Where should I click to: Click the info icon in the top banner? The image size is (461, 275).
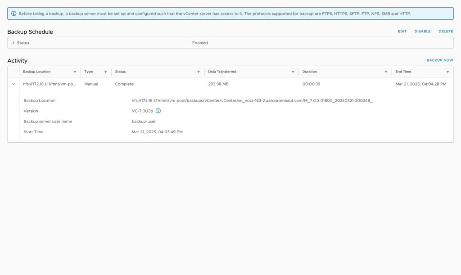(13, 14)
